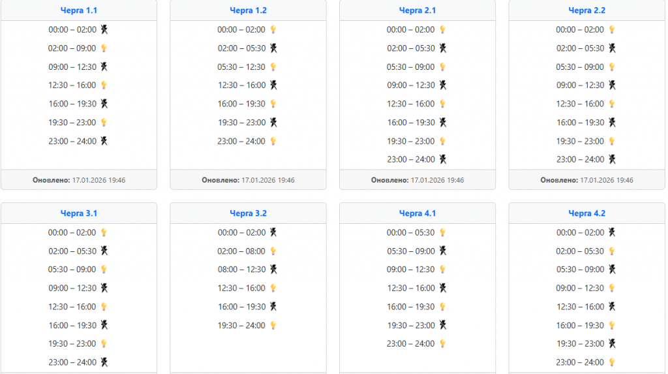This screenshot has height=374, width=668.
Task: Select the Черга 4.1 heading
Action: tap(417, 213)
